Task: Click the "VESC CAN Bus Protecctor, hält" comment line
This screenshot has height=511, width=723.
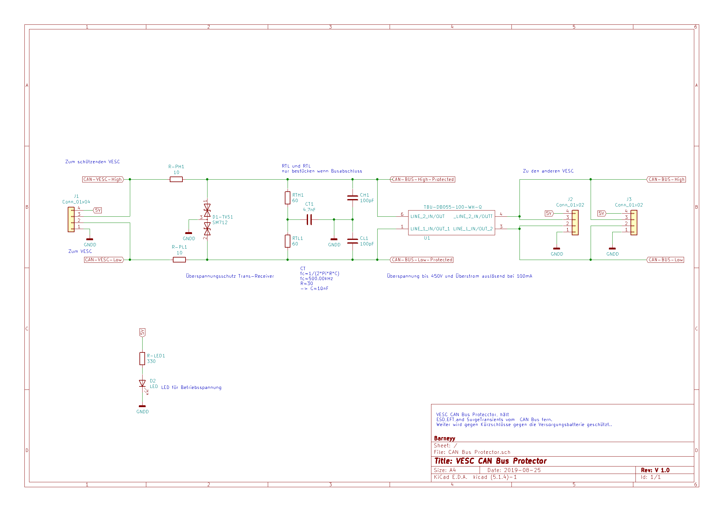Action: [472, 415]
